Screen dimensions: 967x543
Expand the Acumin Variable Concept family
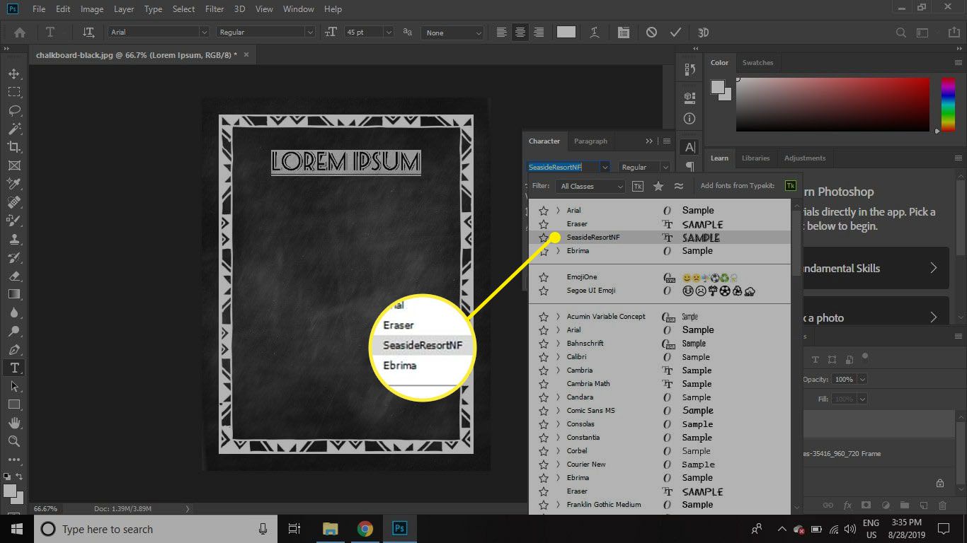tap(558, 317)
